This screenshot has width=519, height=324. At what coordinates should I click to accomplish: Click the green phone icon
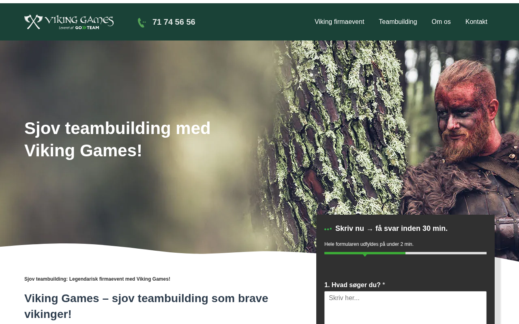[x=142, y=23]
